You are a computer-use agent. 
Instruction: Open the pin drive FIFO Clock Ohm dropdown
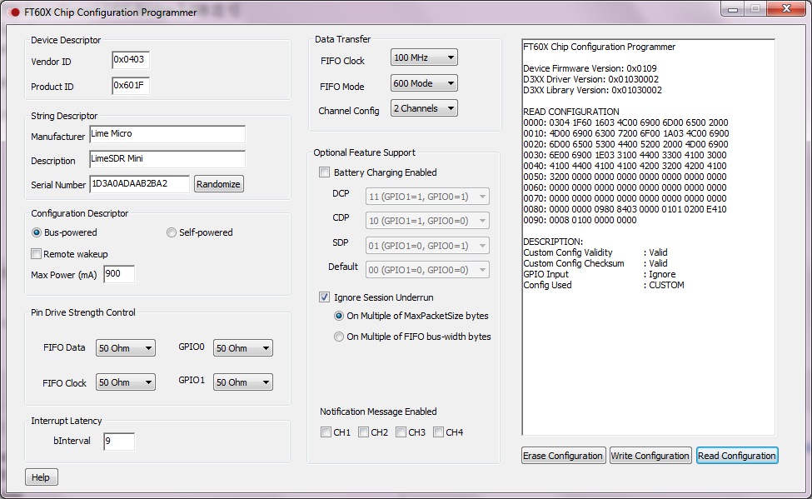point(125,382)
